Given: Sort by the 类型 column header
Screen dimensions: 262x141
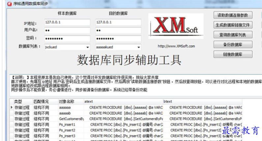Looking at the screenshot, I should [x=23, y=101].
